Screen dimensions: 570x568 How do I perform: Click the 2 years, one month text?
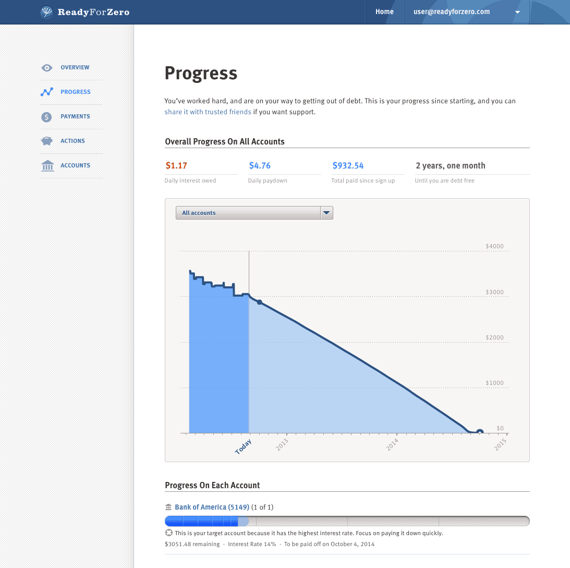[451, 165]
